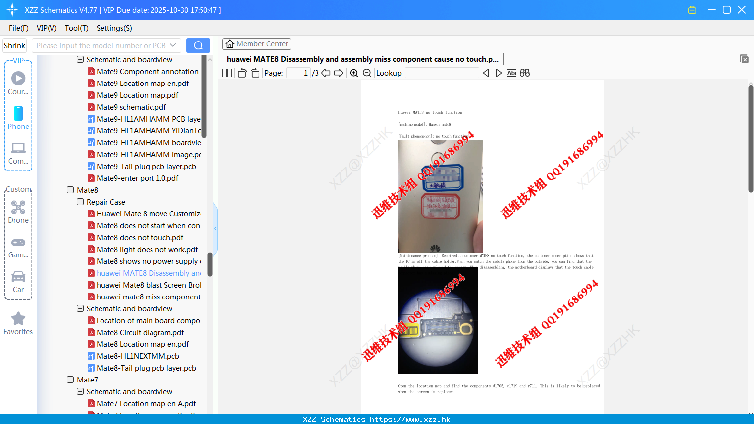Collapse Mate8 Repair Case folder
The width and height of the screenshot is (754, 424).
click(80, 202)
